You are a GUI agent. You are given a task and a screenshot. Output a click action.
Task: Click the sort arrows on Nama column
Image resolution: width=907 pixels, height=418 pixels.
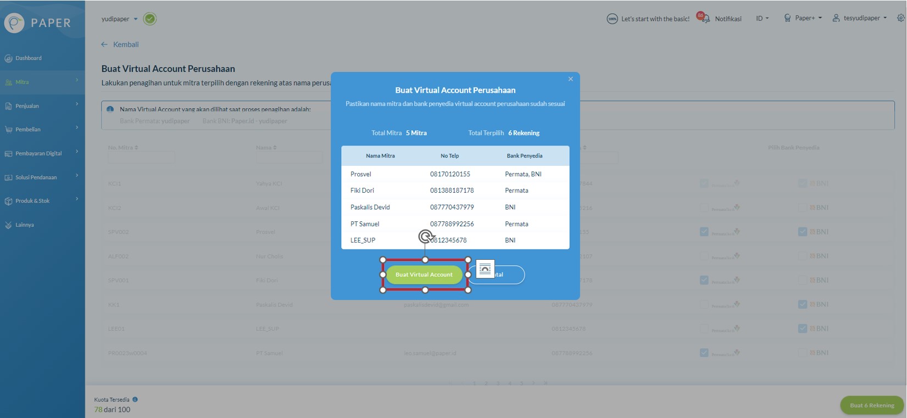pos(275,148)
